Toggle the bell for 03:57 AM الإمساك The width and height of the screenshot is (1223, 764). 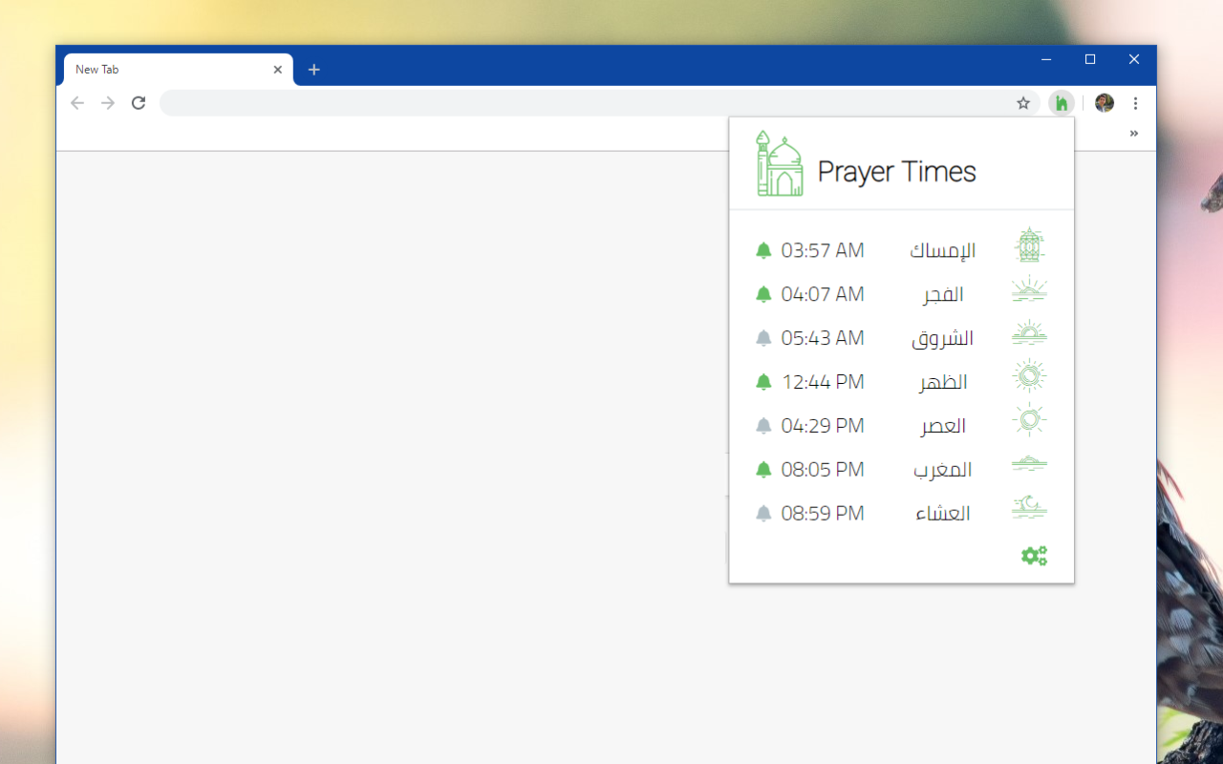763,250
